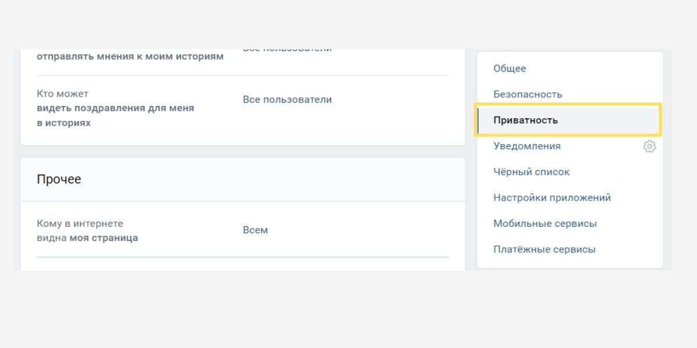The image size is (697, 348).
Task: Open the Чёрный список section
Action: [531, 172]
